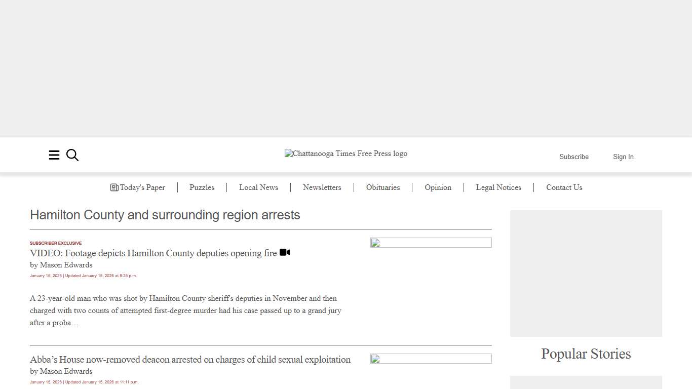
Task: Open the Obituaries section
Action: pyautogui.click(x=383, y=187)
